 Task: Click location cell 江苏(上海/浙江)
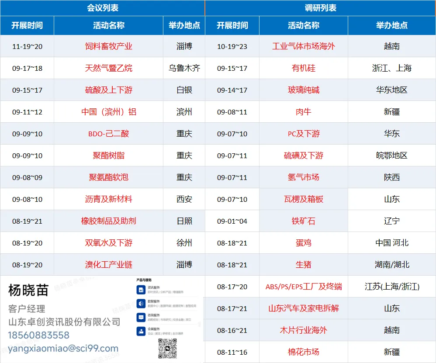click(392, 287)
